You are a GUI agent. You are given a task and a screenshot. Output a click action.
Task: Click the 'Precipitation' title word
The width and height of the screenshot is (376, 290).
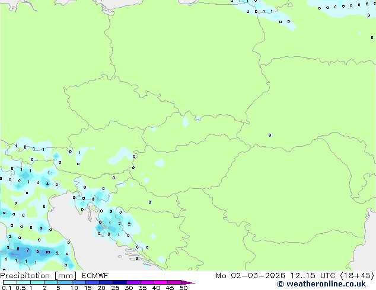click(25, 276)
